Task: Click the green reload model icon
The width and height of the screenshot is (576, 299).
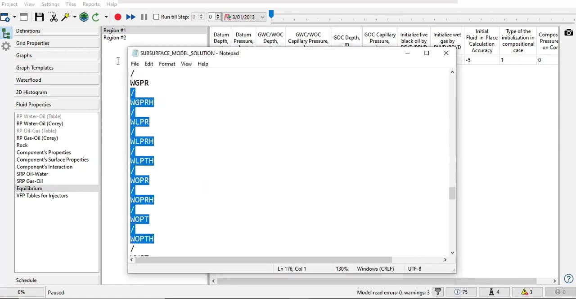Action: (95, 17)
